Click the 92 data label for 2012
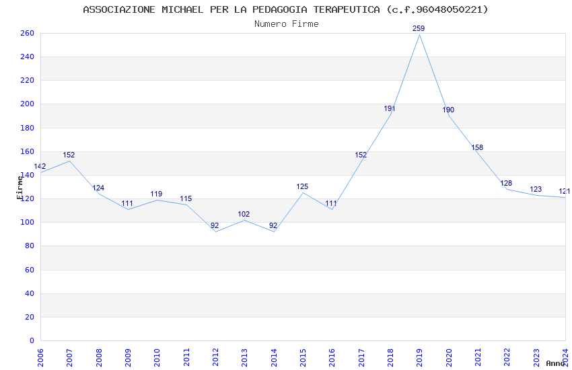 pos(215,225)
